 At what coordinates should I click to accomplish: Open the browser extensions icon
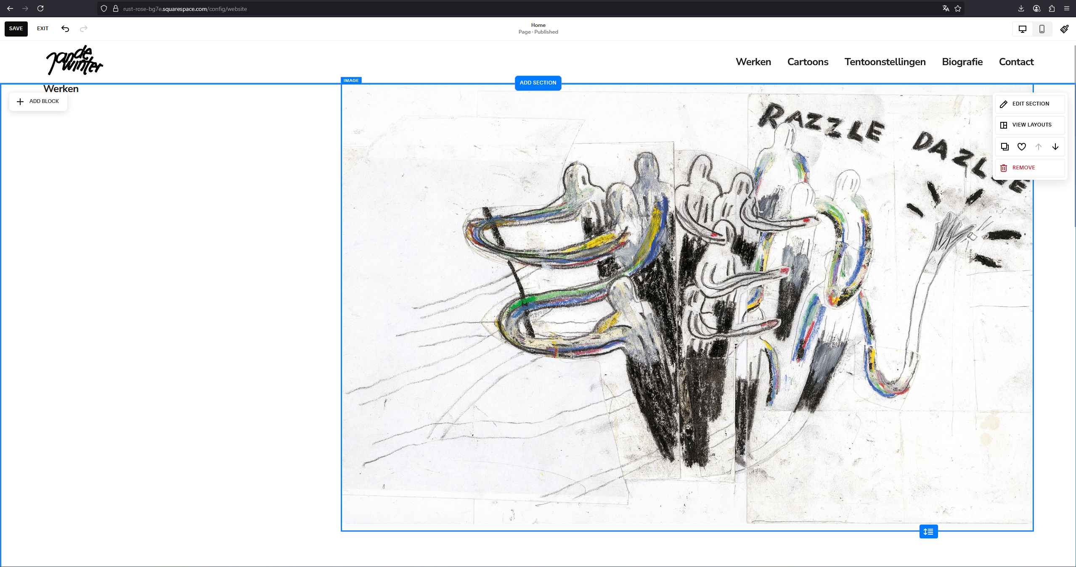[1052, 8]
